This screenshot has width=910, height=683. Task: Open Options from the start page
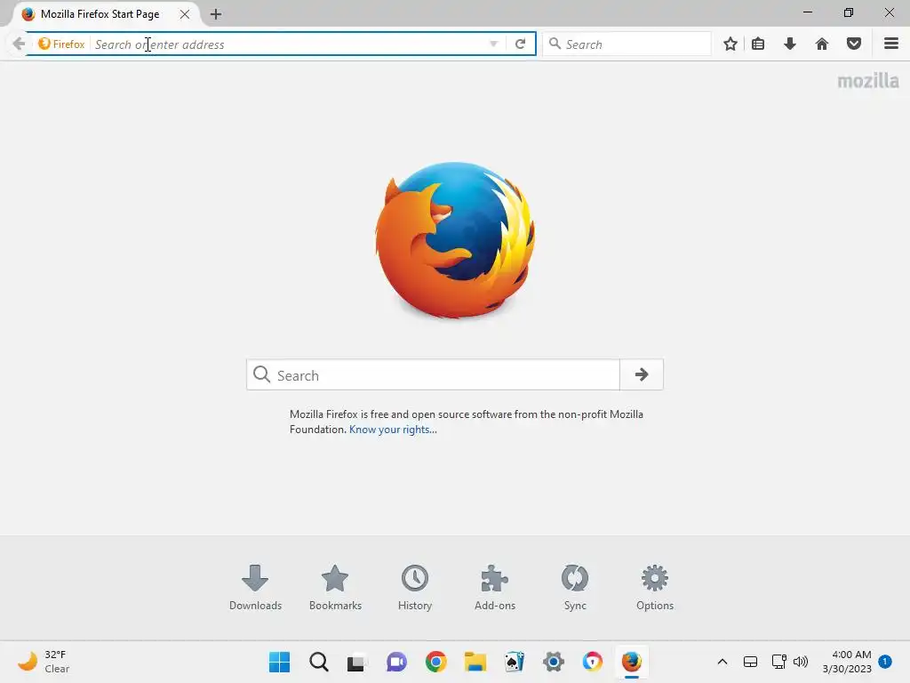(655, 587)
